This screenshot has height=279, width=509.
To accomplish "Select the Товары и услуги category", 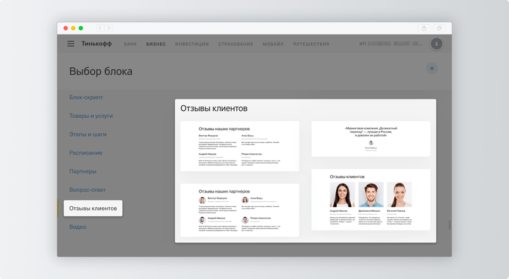I will tap(91, 116).
